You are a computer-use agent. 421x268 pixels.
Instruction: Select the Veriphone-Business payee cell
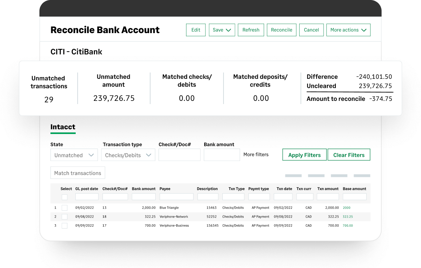click(174, 225)
